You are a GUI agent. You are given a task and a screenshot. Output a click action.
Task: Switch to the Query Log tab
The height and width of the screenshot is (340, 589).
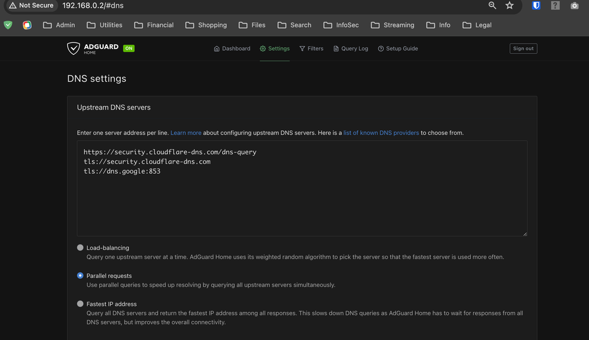350,48
